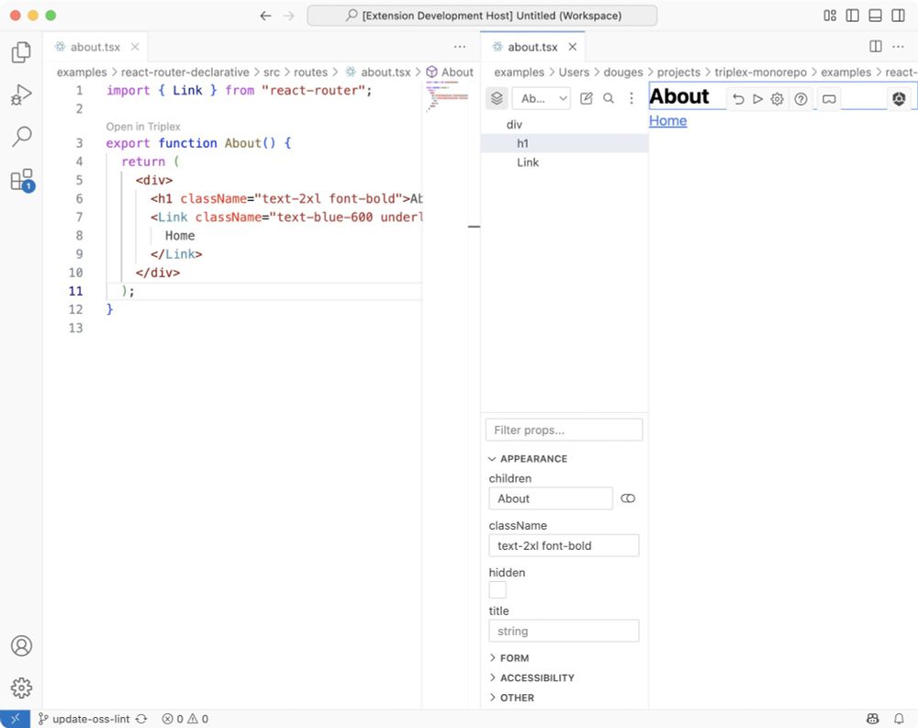Click the remote window indicator in status bar
Viewport: 918px width, 728px height.
coord(15,719)
